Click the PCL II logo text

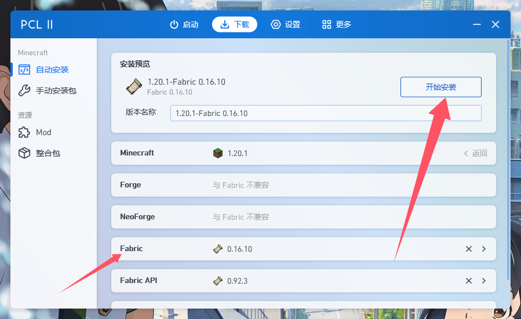37,24
